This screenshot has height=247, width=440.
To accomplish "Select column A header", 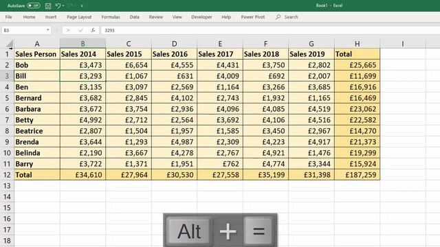I will [x=36, y=44].
